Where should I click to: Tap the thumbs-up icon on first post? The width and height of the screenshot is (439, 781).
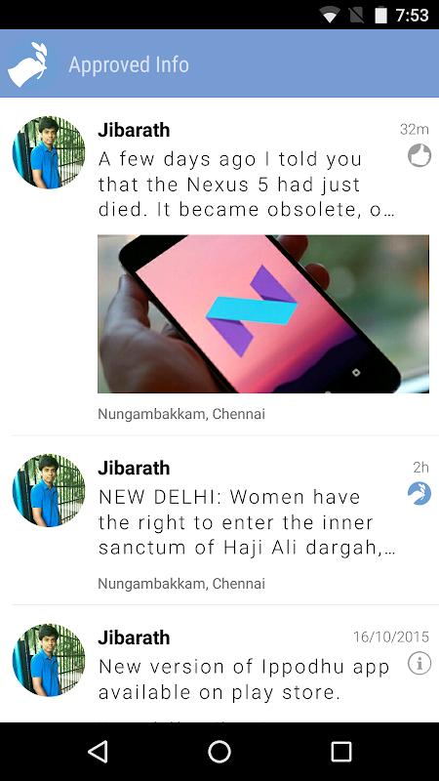click(419, 155)
